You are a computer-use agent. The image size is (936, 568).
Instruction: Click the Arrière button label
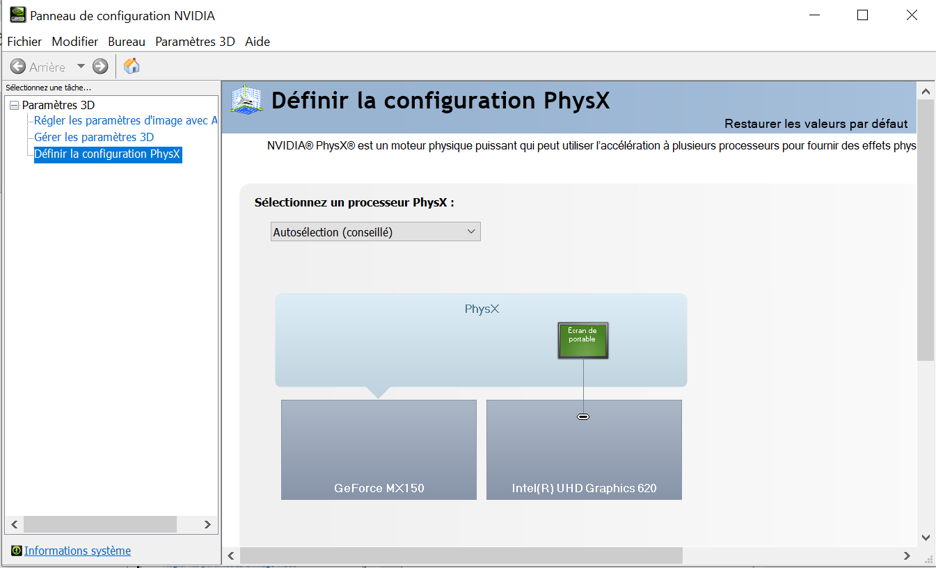[47, 67]
